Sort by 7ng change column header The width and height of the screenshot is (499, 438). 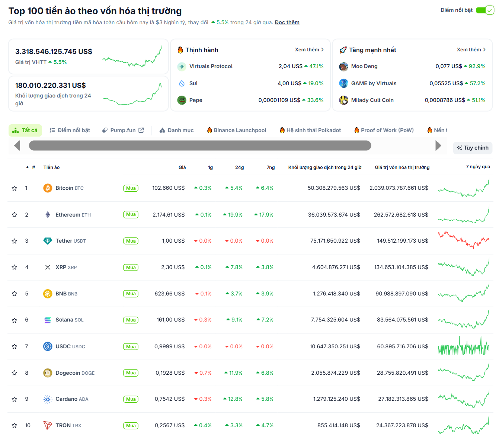(x=271, y=167)
